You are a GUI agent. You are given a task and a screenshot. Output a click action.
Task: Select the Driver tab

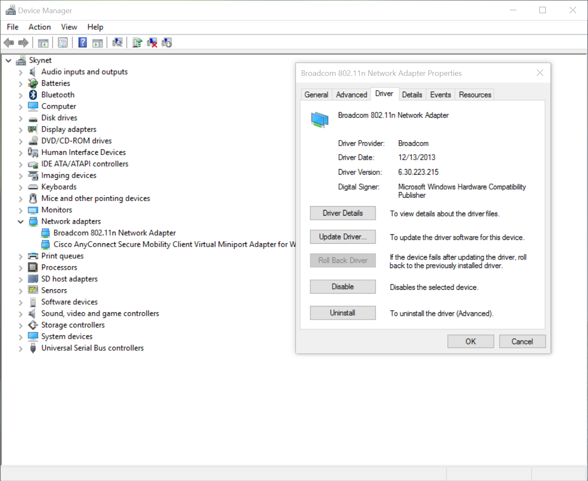coord(384,94)
